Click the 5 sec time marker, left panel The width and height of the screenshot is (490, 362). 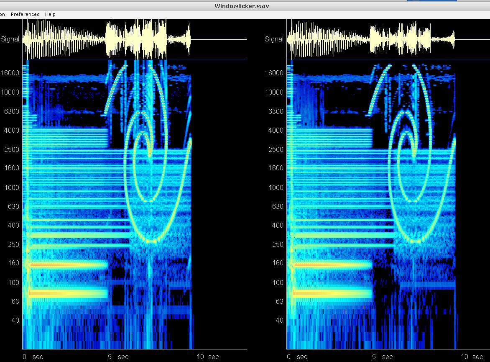[118, 357]
